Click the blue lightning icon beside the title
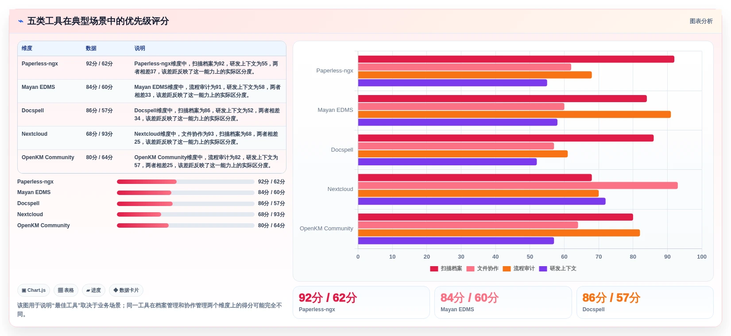This screenshot has height=336, width=731. pos(20,21)
